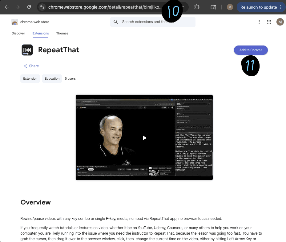
Task: Open the Google apps grid
Action: tap(269, 22)
